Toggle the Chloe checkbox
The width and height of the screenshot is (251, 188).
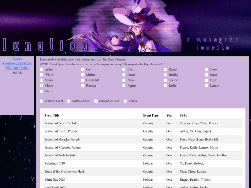(x=42, y=86)
